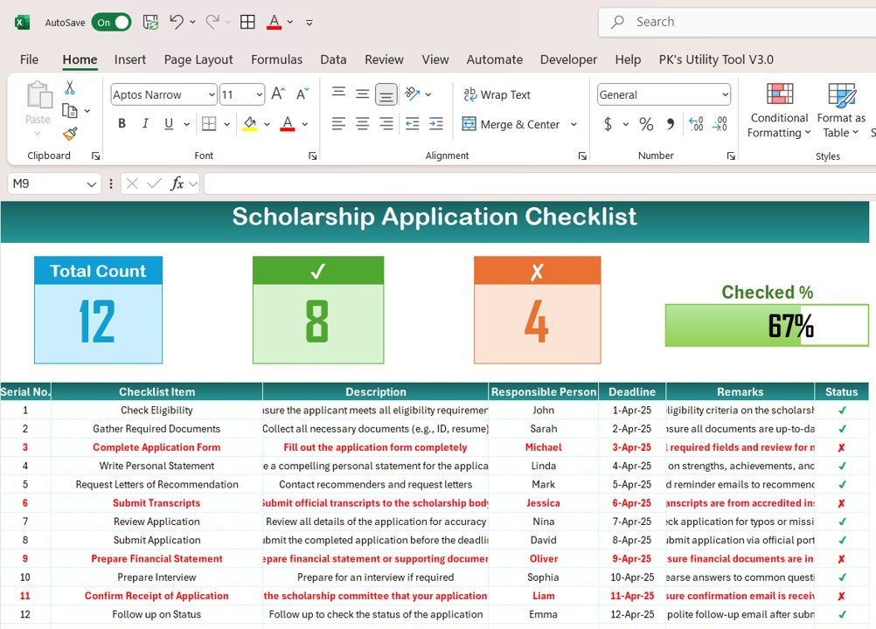Open the Number Format dropdown showing General

coord(725,95)
